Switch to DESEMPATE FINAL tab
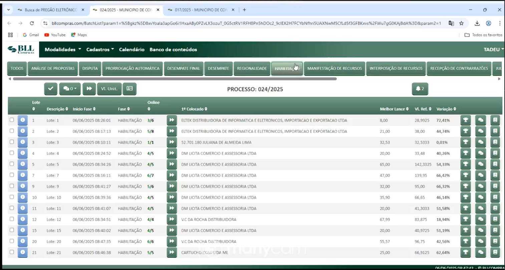Viewport: 505px width, 270px height. 184,69
